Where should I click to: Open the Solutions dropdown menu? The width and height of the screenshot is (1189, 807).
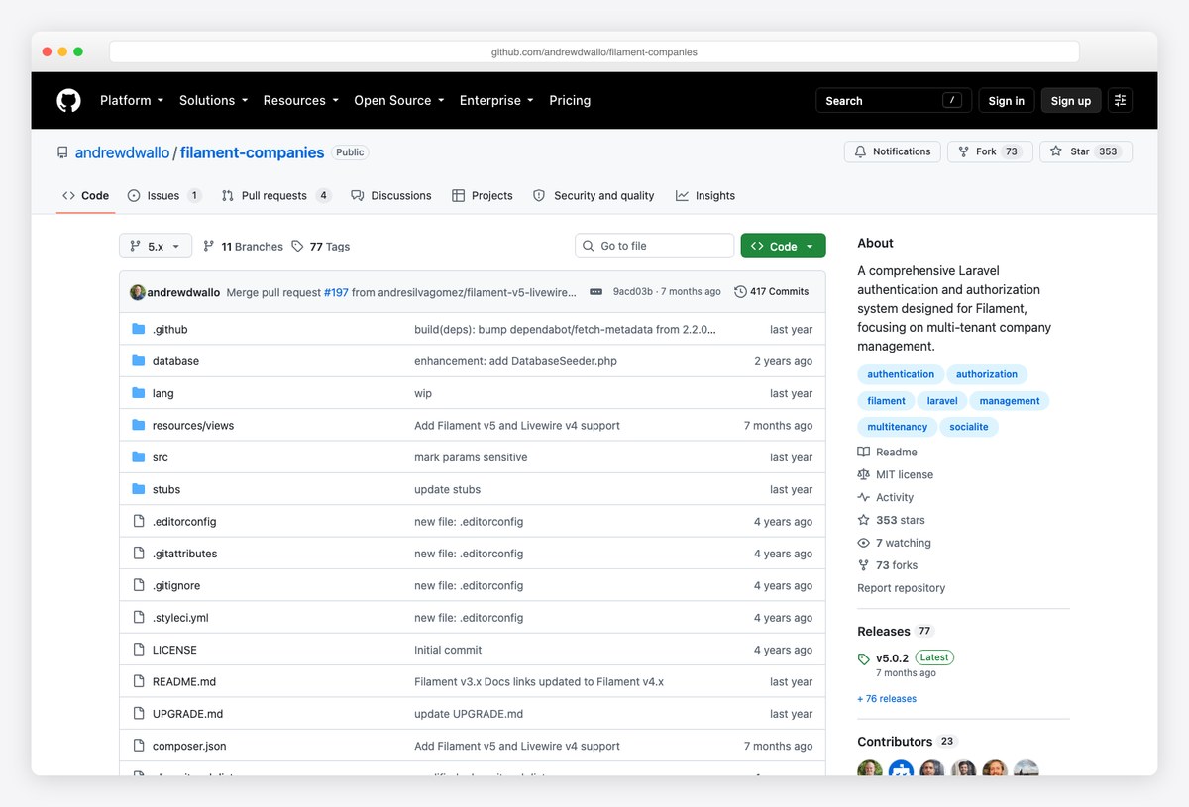point(213,100)
